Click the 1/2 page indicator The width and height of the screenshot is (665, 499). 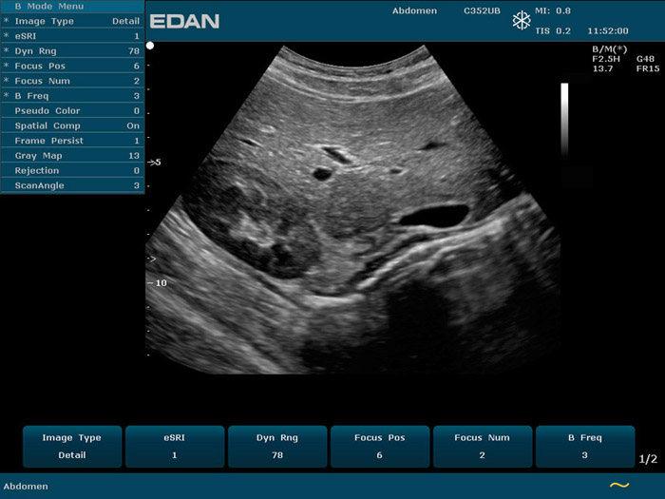[x=648, y=459]
